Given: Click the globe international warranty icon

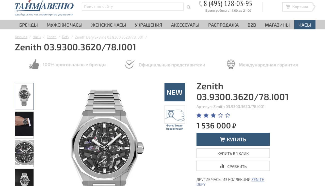Looking at the screenshot, I should coord(231,64).
